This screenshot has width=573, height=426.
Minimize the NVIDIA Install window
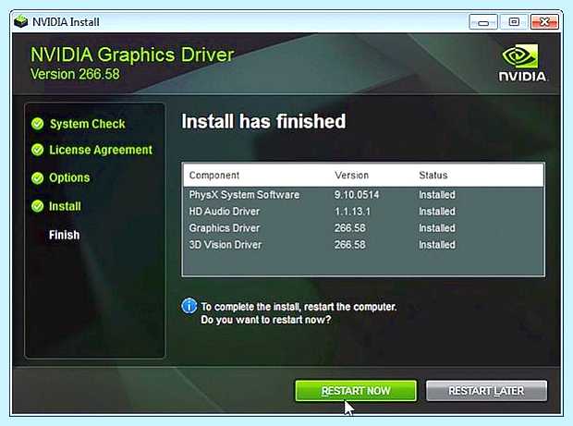(x=483, y=22)
